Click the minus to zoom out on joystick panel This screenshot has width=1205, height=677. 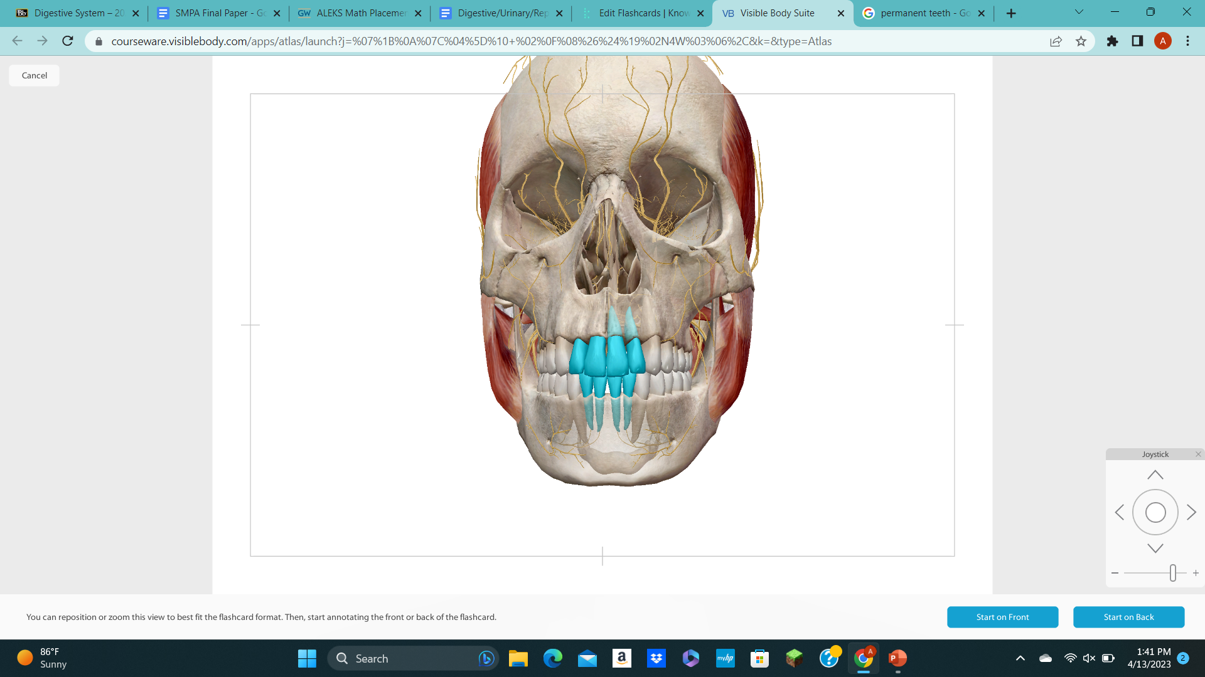pyautogui.click(x=1115, y=572)
